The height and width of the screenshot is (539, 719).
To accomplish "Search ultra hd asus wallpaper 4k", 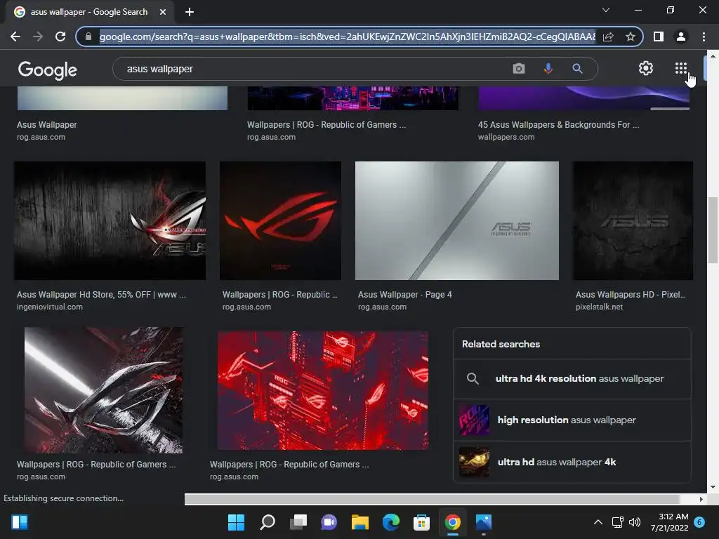I will click(x=572, y=462).
